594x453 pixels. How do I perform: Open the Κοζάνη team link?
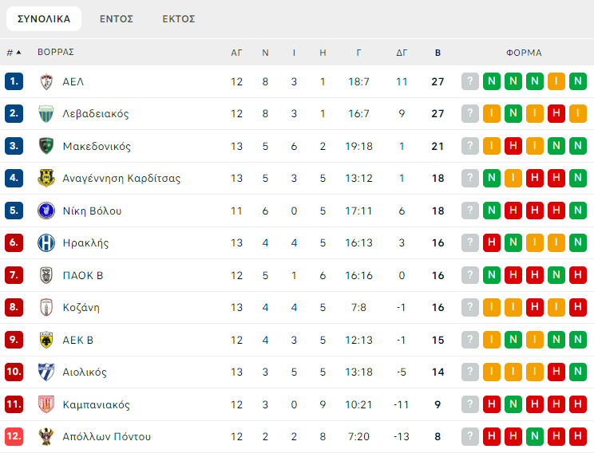point(81,308)
